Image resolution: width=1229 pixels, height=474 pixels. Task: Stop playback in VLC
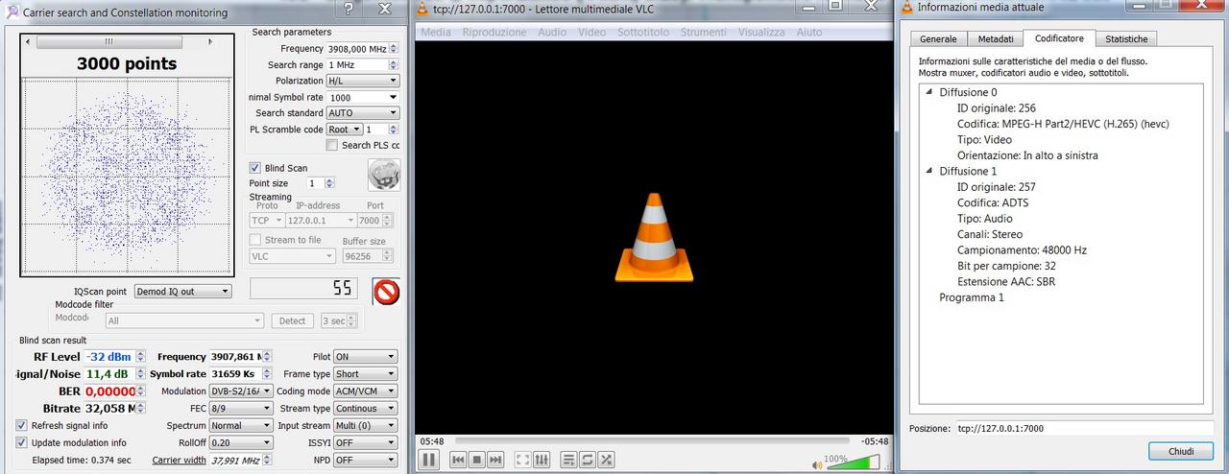coord(476,461)
